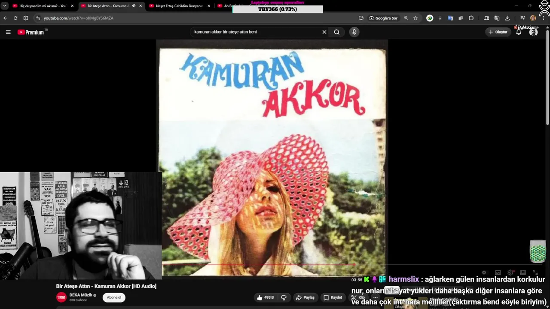
Task: Open the IDM extension icon
Action: click(x=430, y=18)
